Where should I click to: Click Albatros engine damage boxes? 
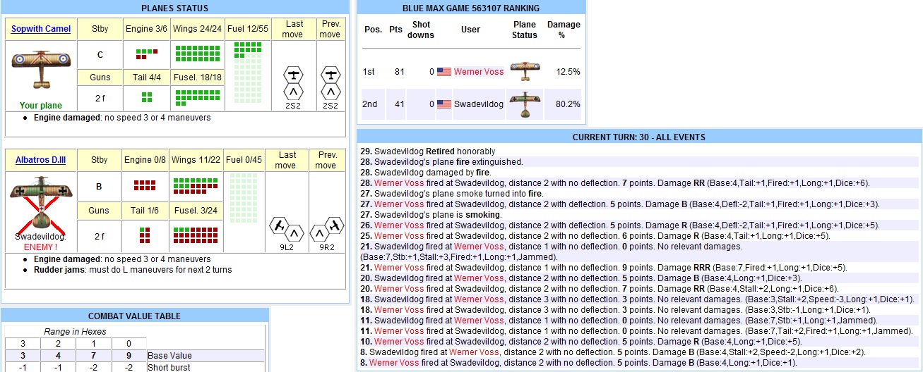145,186
